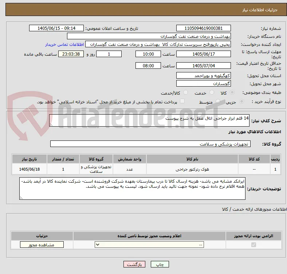The image size is (287, 274).
Task: Open the اعلام وضعیت مجوز dropdown
Action: click(149, 245)
